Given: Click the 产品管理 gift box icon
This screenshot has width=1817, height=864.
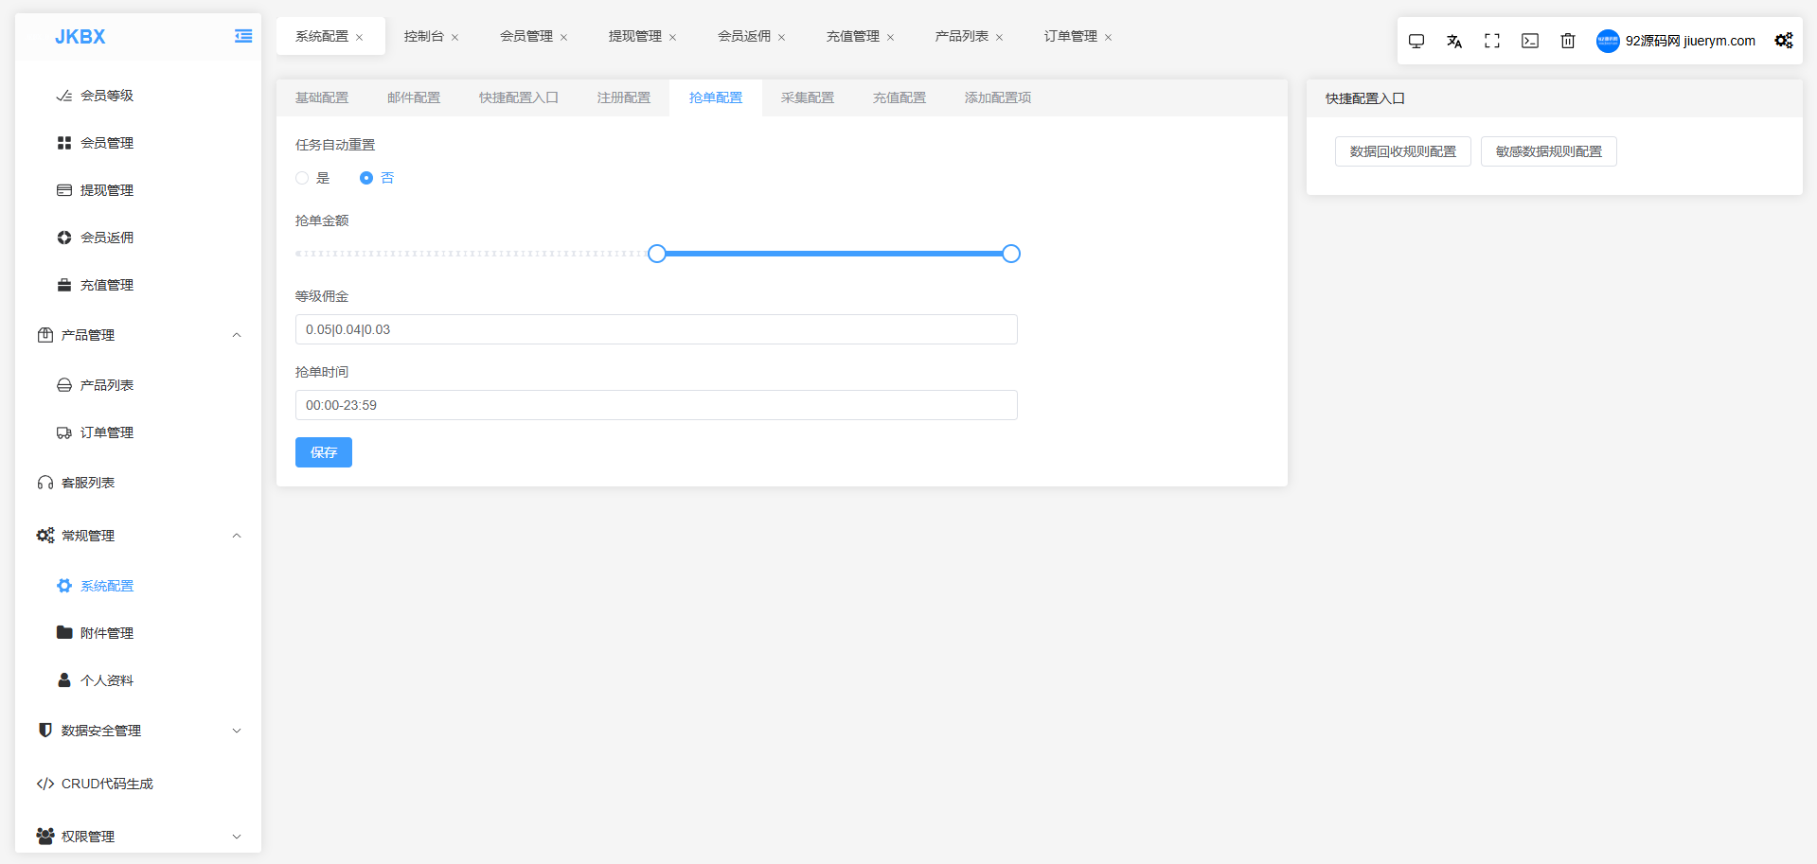Looking at the screenshot, I should 45,335.
